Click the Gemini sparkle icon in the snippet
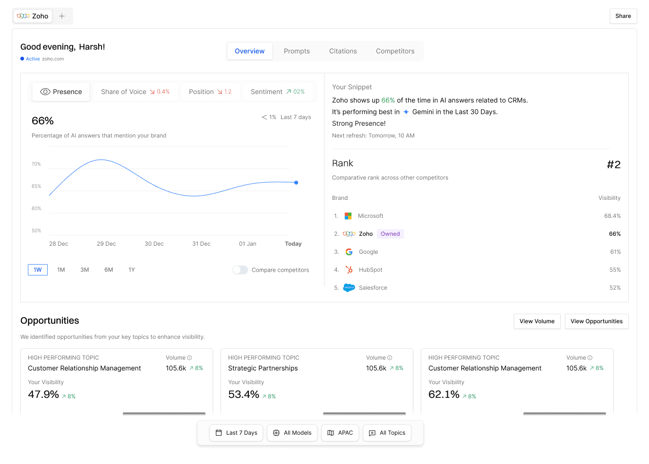Viewport: 649px width, 464px height. [406, 112]
